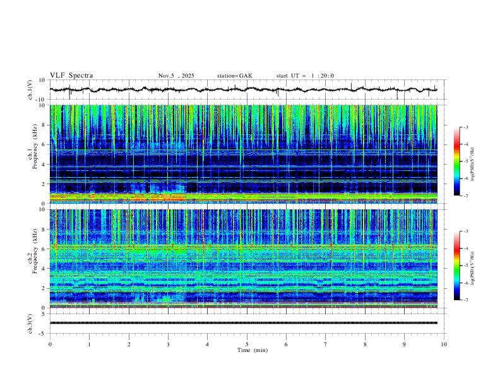
Task: Click the "start UT = 1 :20: 0" text
Action: (305, 76)
